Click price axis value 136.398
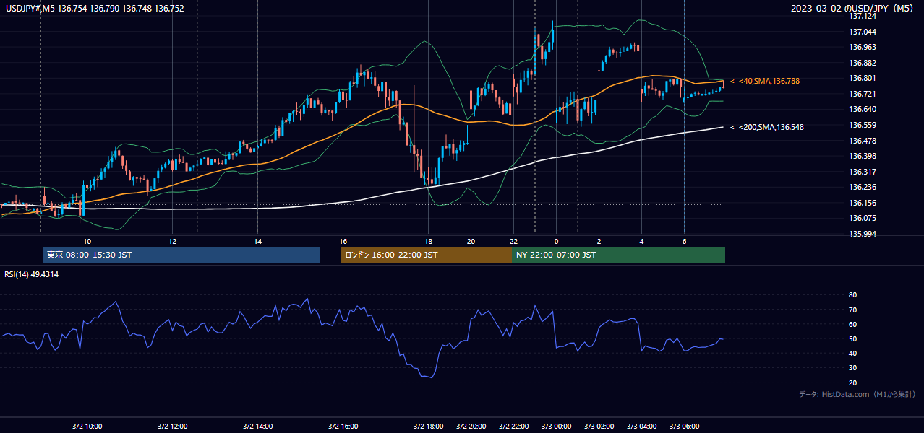This screenshot has height=433, width=924. (x=863, y=156)
